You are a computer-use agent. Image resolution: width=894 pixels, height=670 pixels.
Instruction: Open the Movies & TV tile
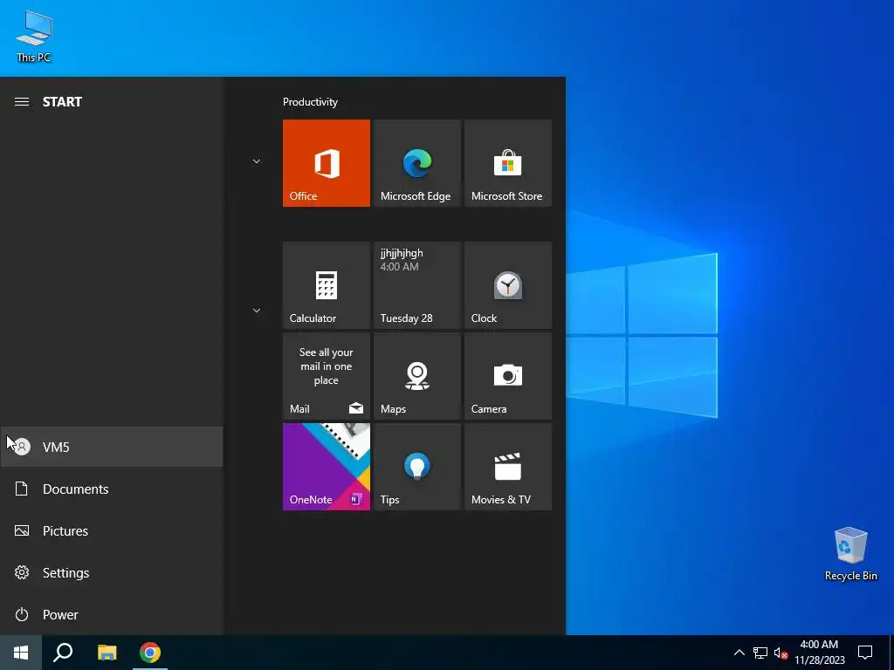tap(508, 467)
